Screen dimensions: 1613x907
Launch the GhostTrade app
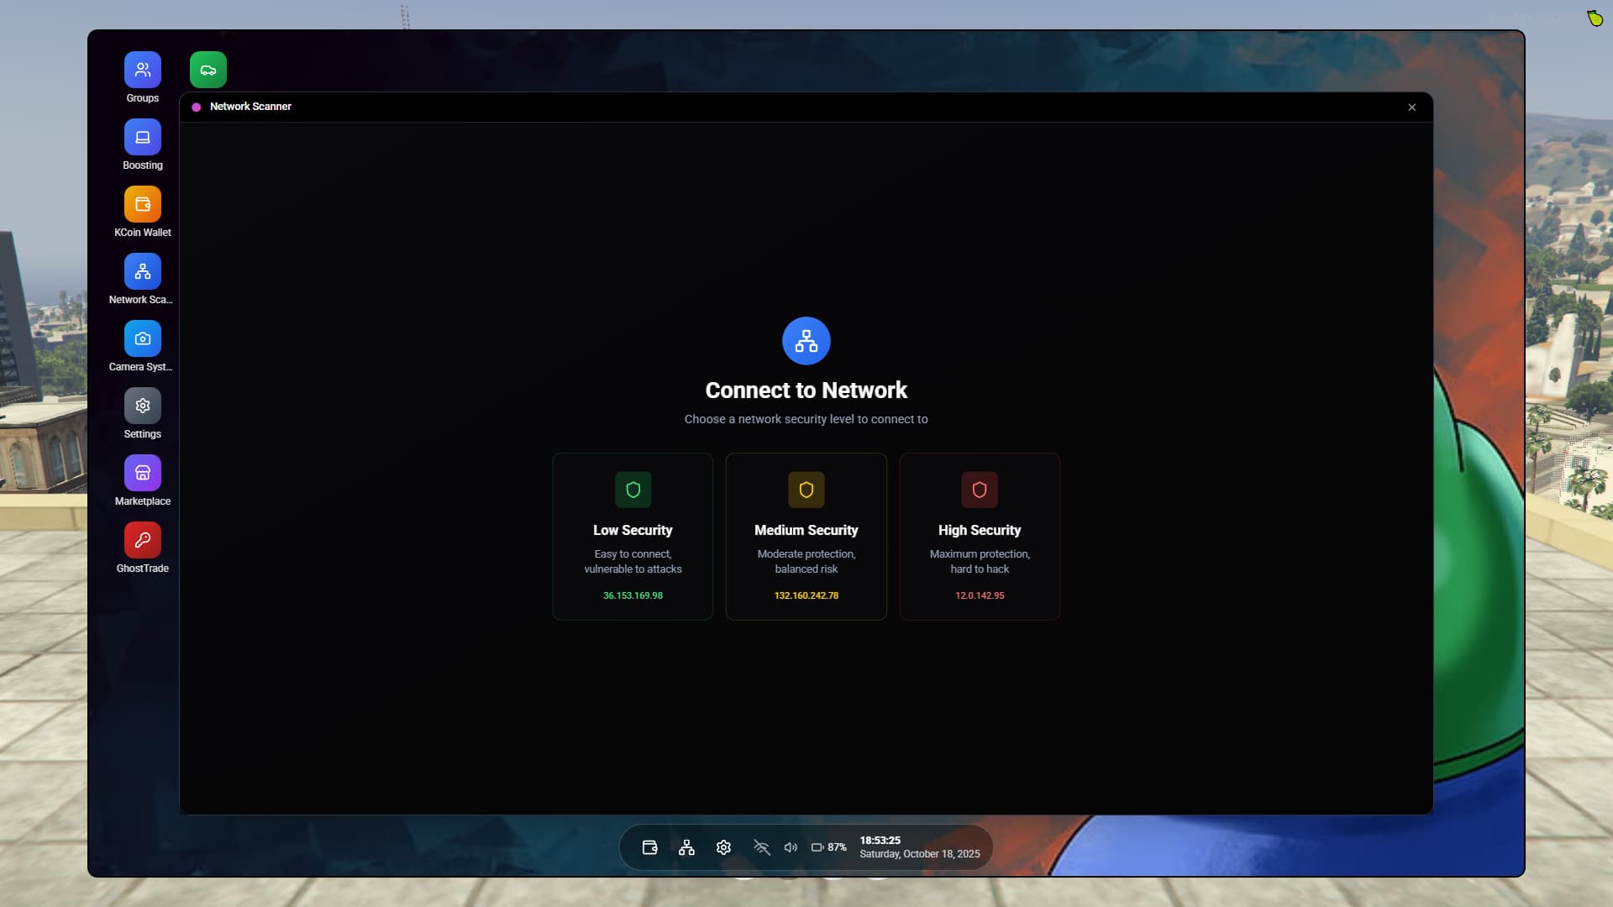click(x=142, y=540)
